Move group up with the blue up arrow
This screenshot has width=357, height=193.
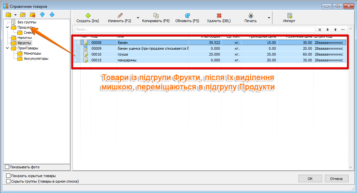click(42, 15)
